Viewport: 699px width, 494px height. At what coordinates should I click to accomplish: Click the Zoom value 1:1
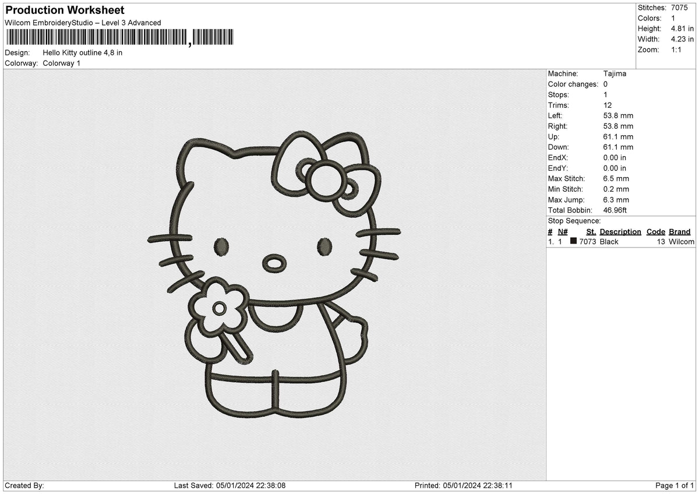point(677,50)
